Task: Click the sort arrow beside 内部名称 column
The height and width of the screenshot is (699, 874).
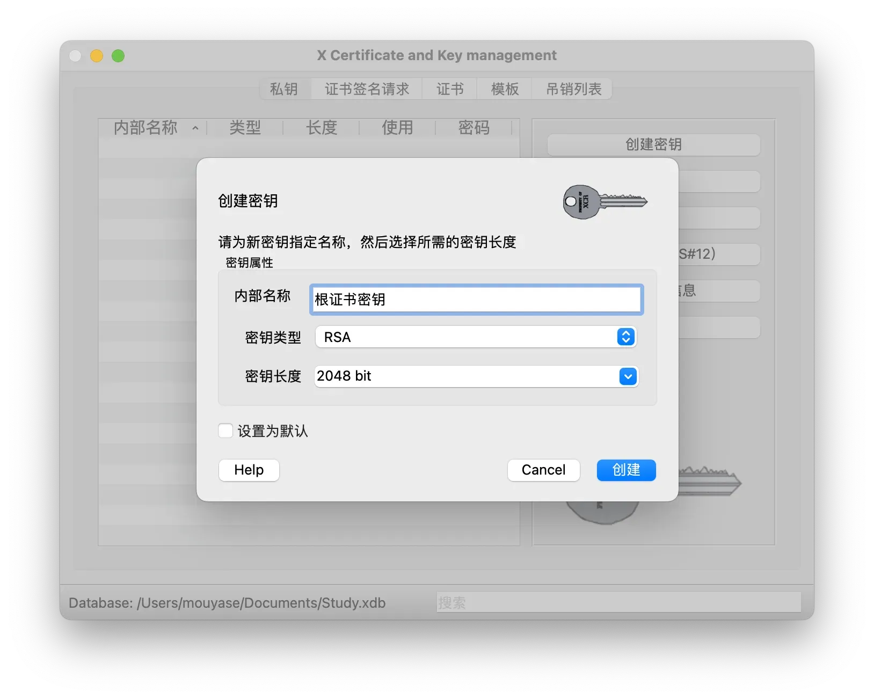Action: coord(195,128)
